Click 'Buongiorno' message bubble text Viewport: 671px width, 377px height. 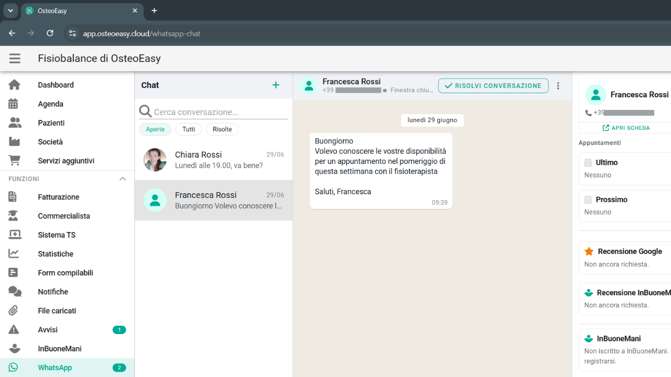(x=334, y=141)
